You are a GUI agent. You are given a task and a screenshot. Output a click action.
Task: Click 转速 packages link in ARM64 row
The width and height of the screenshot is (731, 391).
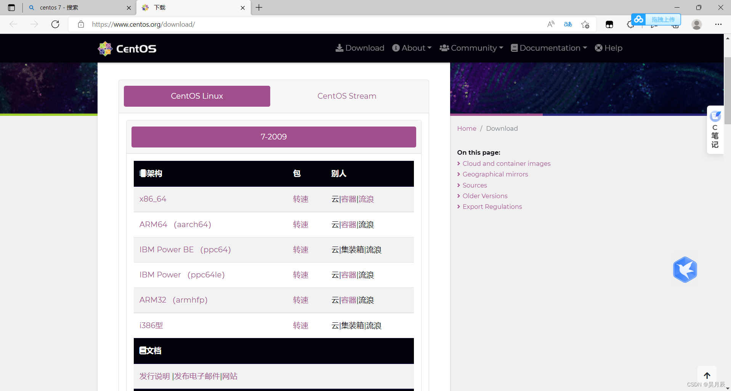pyautogui.click(x=301, y=225)
